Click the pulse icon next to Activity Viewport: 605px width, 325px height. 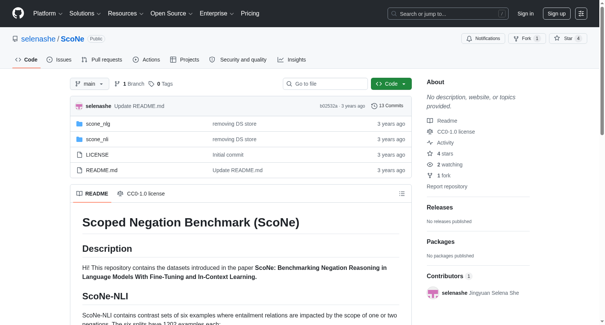(430, 143)
